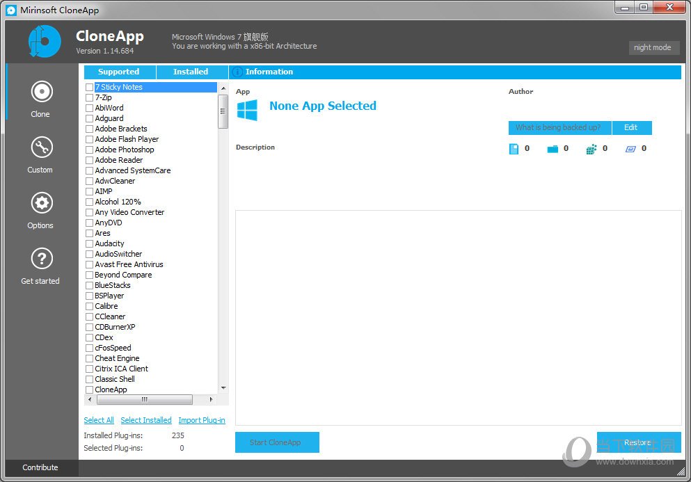
Task: Switch to the Supported tab
Action: [118, 72]
